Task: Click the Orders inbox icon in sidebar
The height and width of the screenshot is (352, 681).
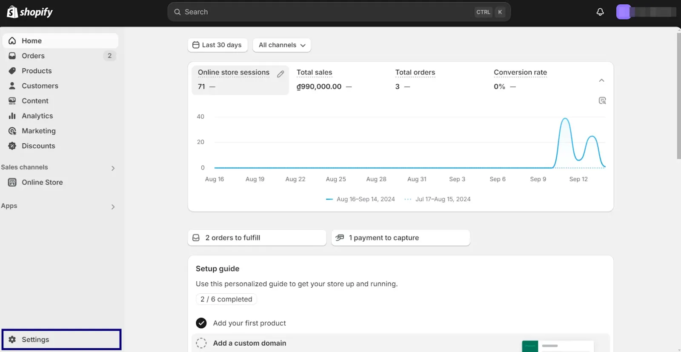Action: 12,56
